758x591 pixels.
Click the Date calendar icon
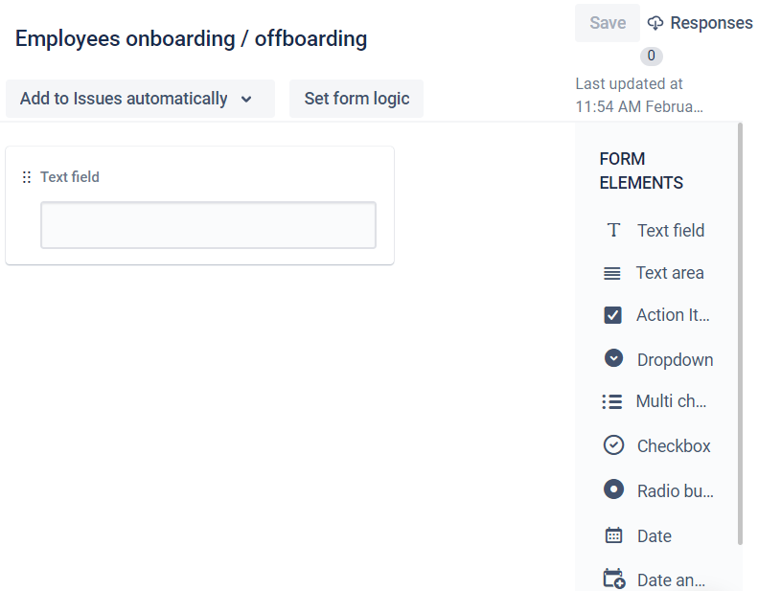click(x=613, y=535)
